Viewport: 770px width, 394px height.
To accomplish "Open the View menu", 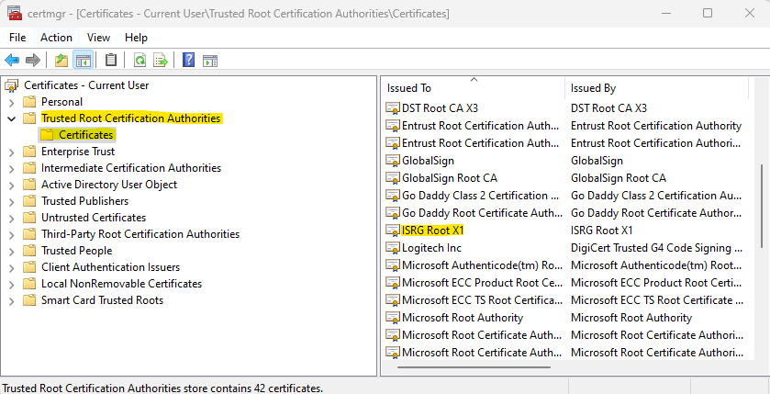I will [98, 38].
